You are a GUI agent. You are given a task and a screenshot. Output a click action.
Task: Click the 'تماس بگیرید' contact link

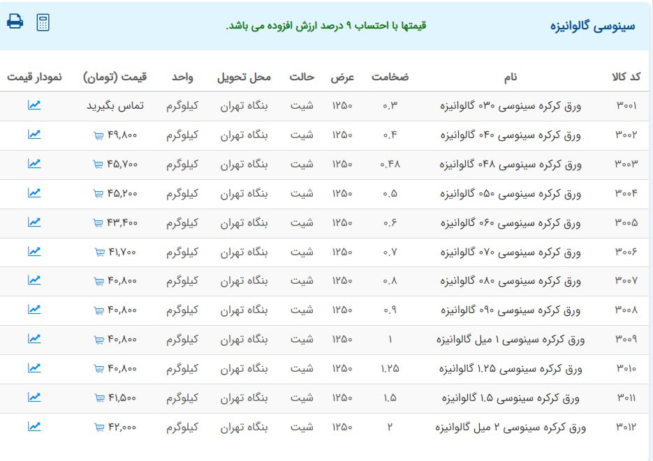click(115, 106)
